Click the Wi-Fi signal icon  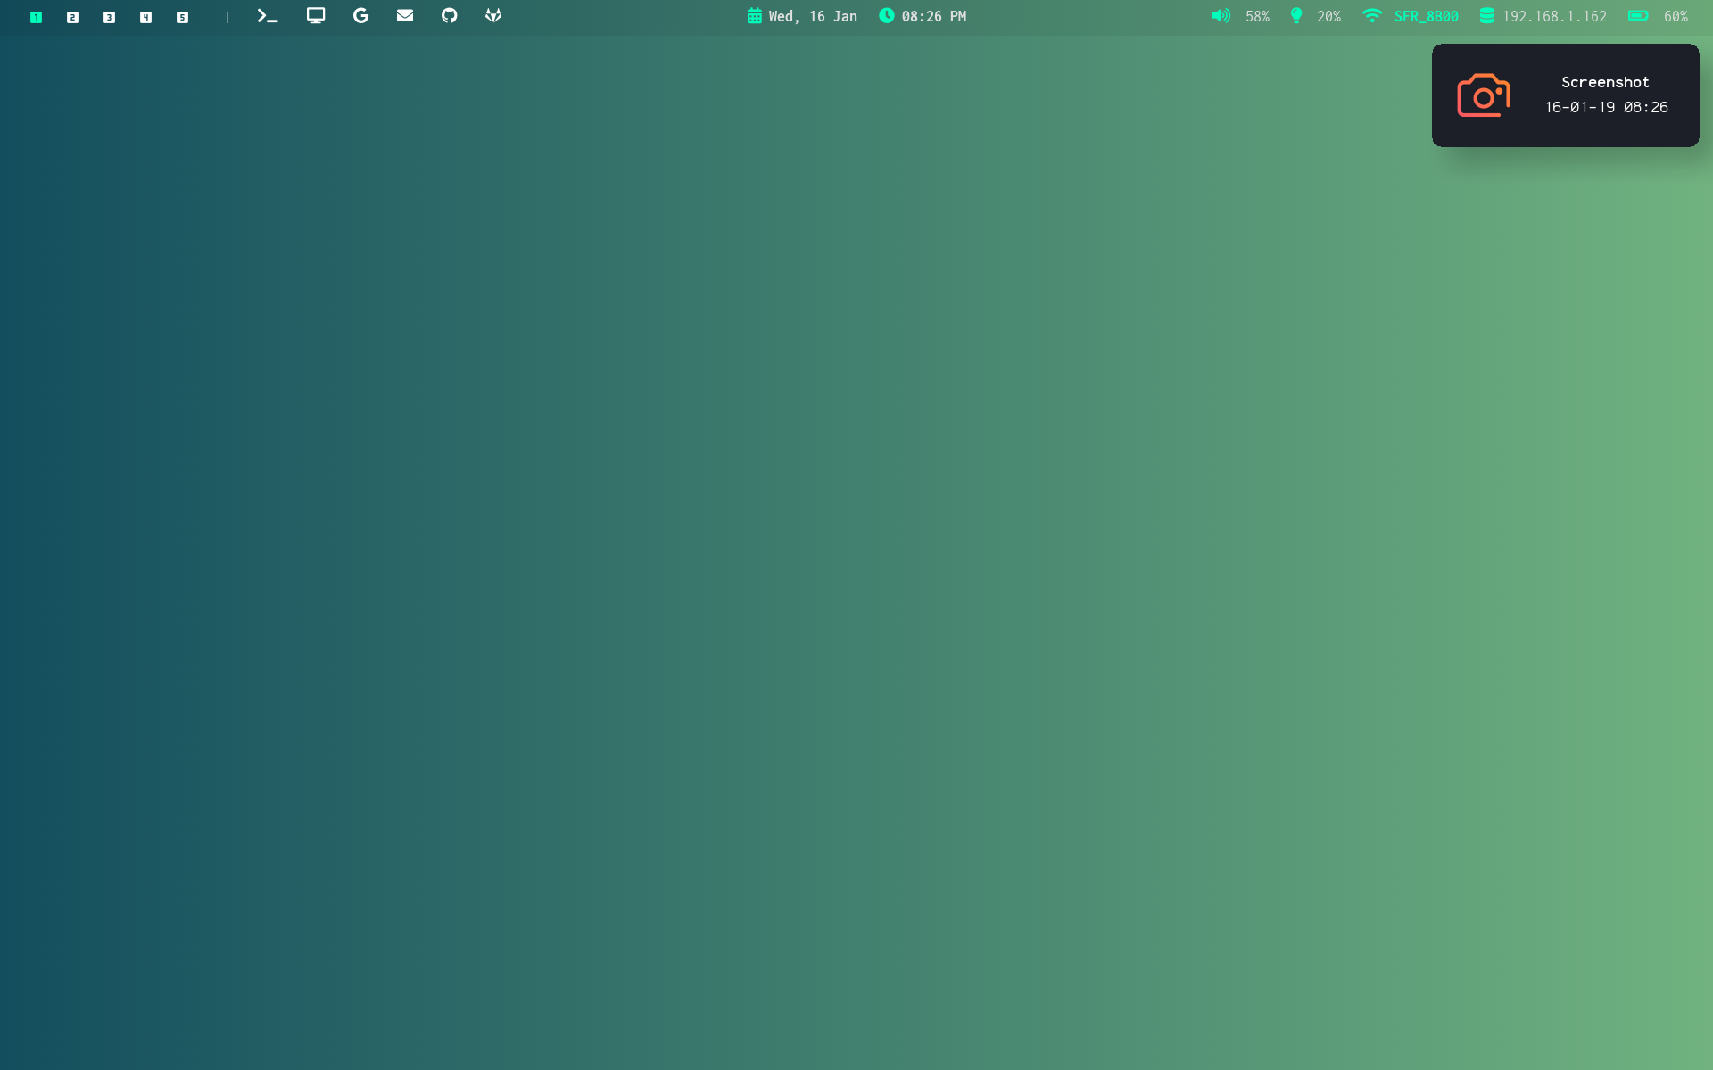[x=1372, y=16]
